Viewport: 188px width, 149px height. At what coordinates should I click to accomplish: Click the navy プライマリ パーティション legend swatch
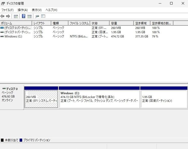(21, 140)
